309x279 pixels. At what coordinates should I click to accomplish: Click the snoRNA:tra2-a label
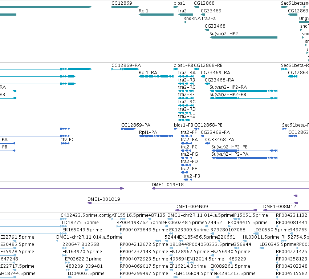(x=200, y=19)
